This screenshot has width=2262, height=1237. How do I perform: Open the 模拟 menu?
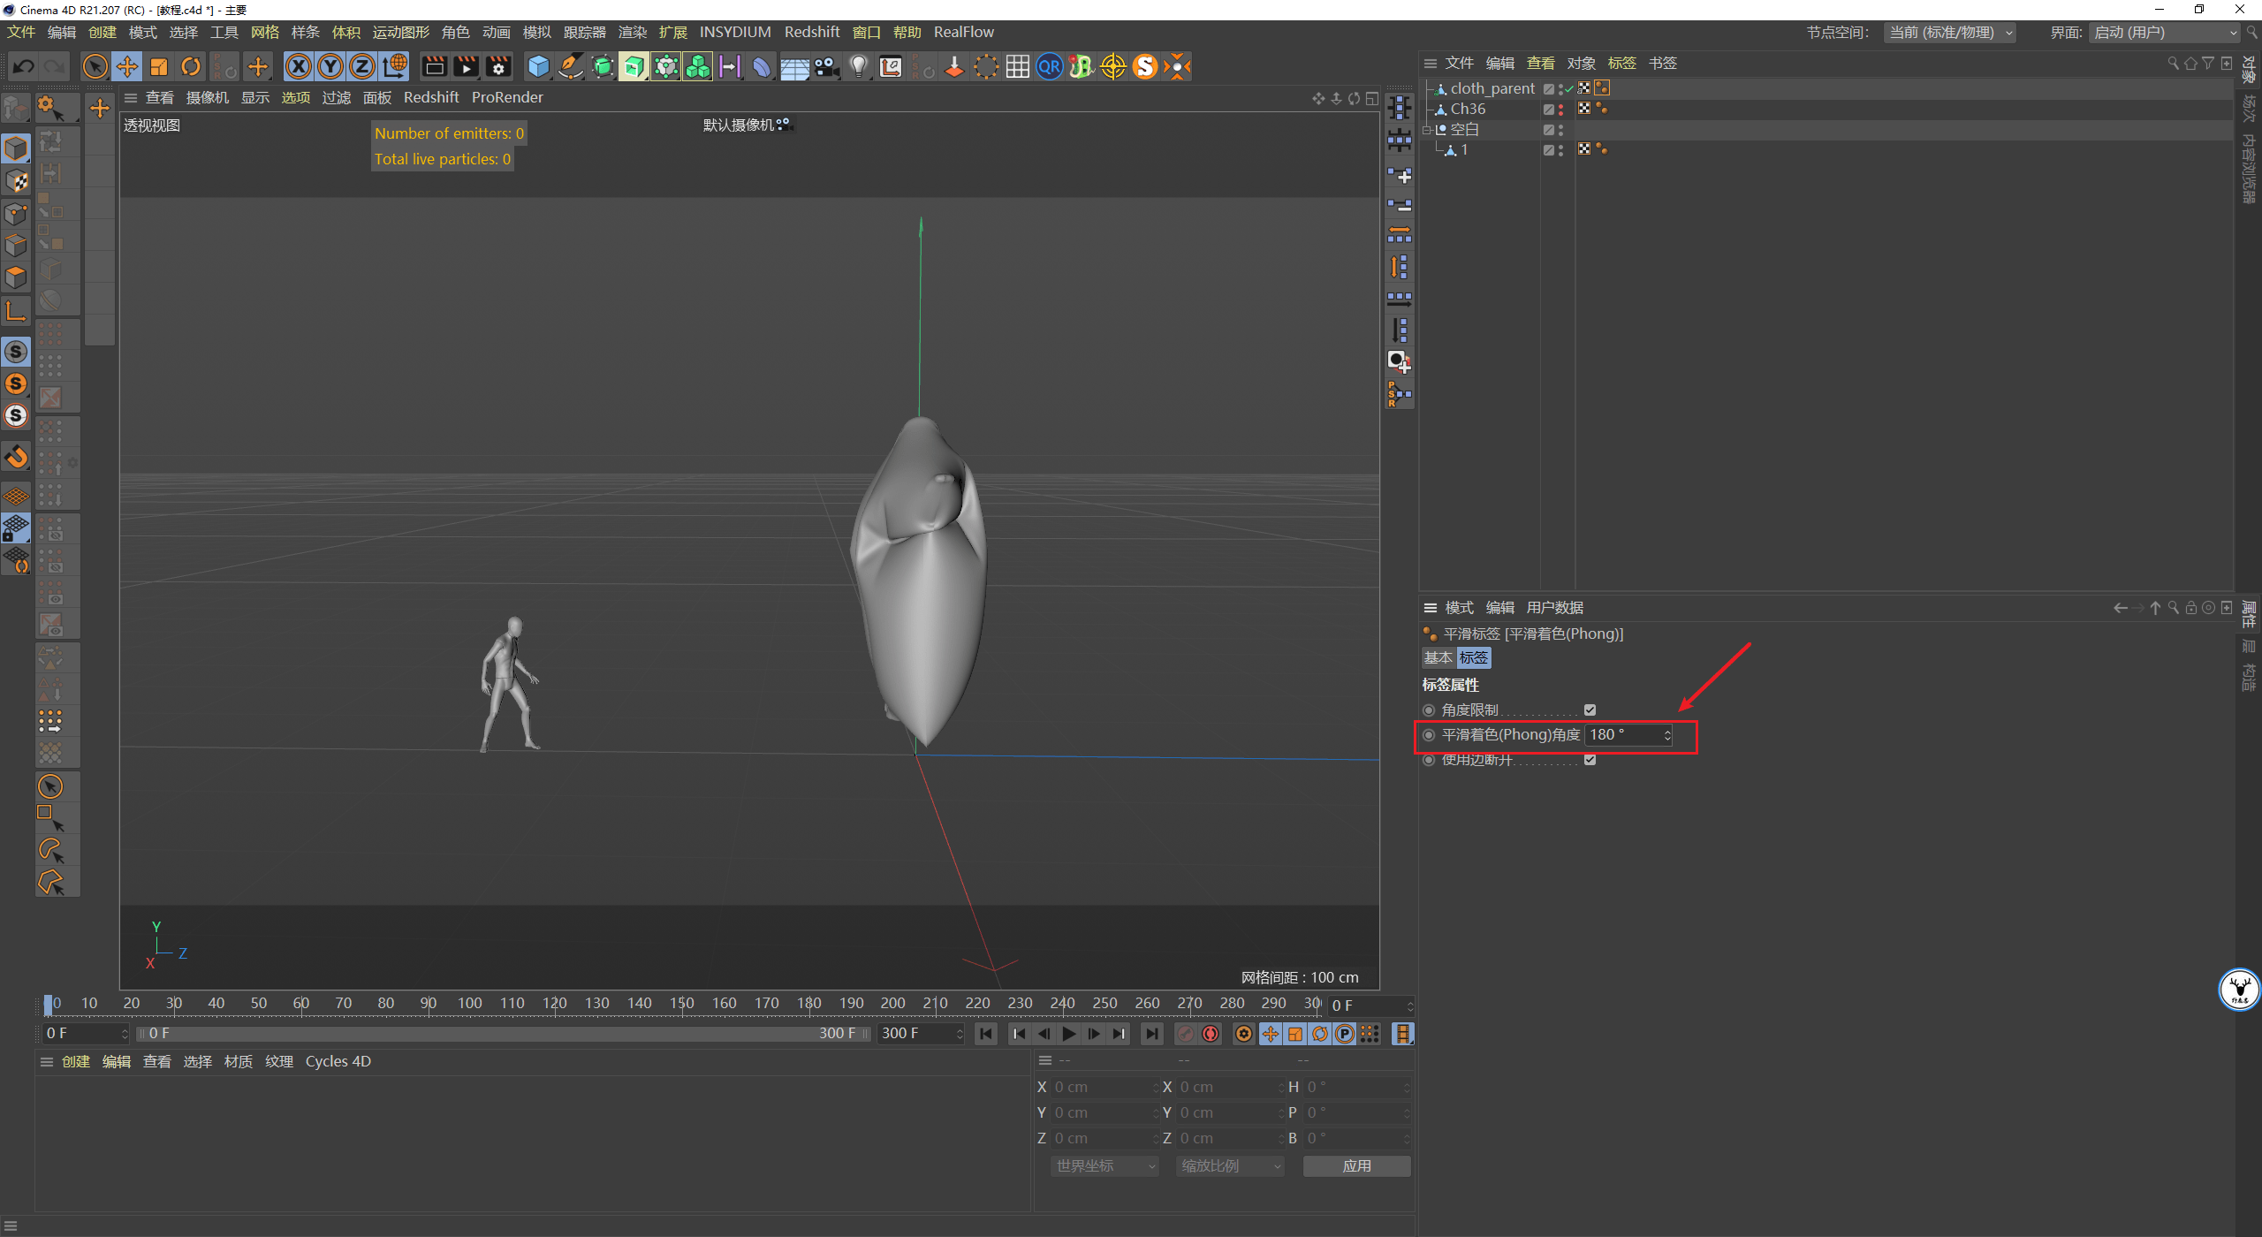pyautogui.click(x=536, y=33)
